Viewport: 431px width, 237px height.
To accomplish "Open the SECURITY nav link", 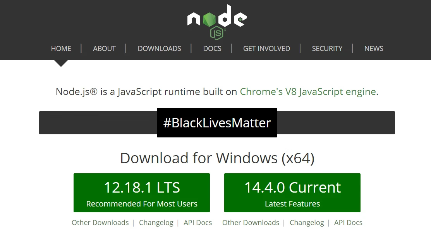I will click(x=327, y=49).
